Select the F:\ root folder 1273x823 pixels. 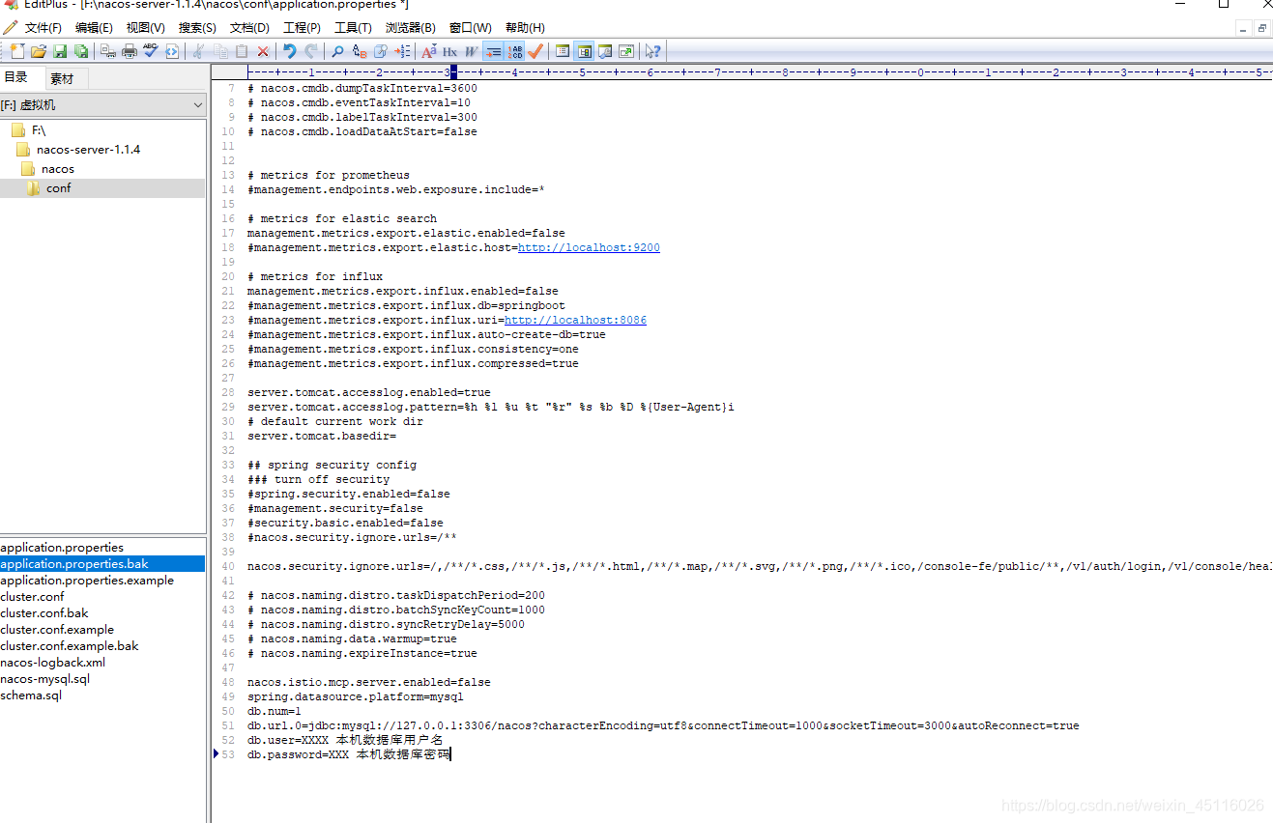click(39, 129)
